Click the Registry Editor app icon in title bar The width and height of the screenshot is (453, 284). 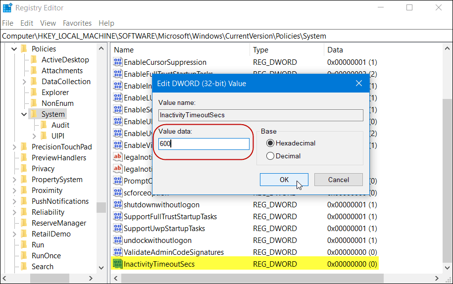pos(7,8)
